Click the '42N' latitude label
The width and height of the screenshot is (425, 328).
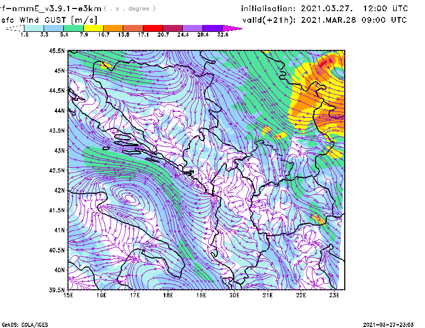click(59, 191)
